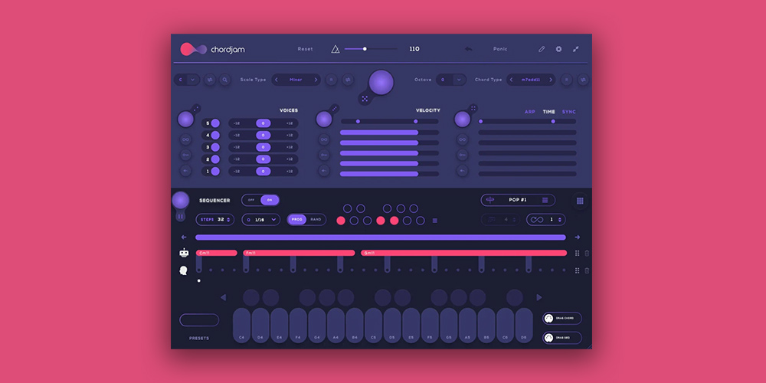Open the grid view icon near POP #1
The image size is (766, 383).
pyautogui.click(x=580, y=201)
